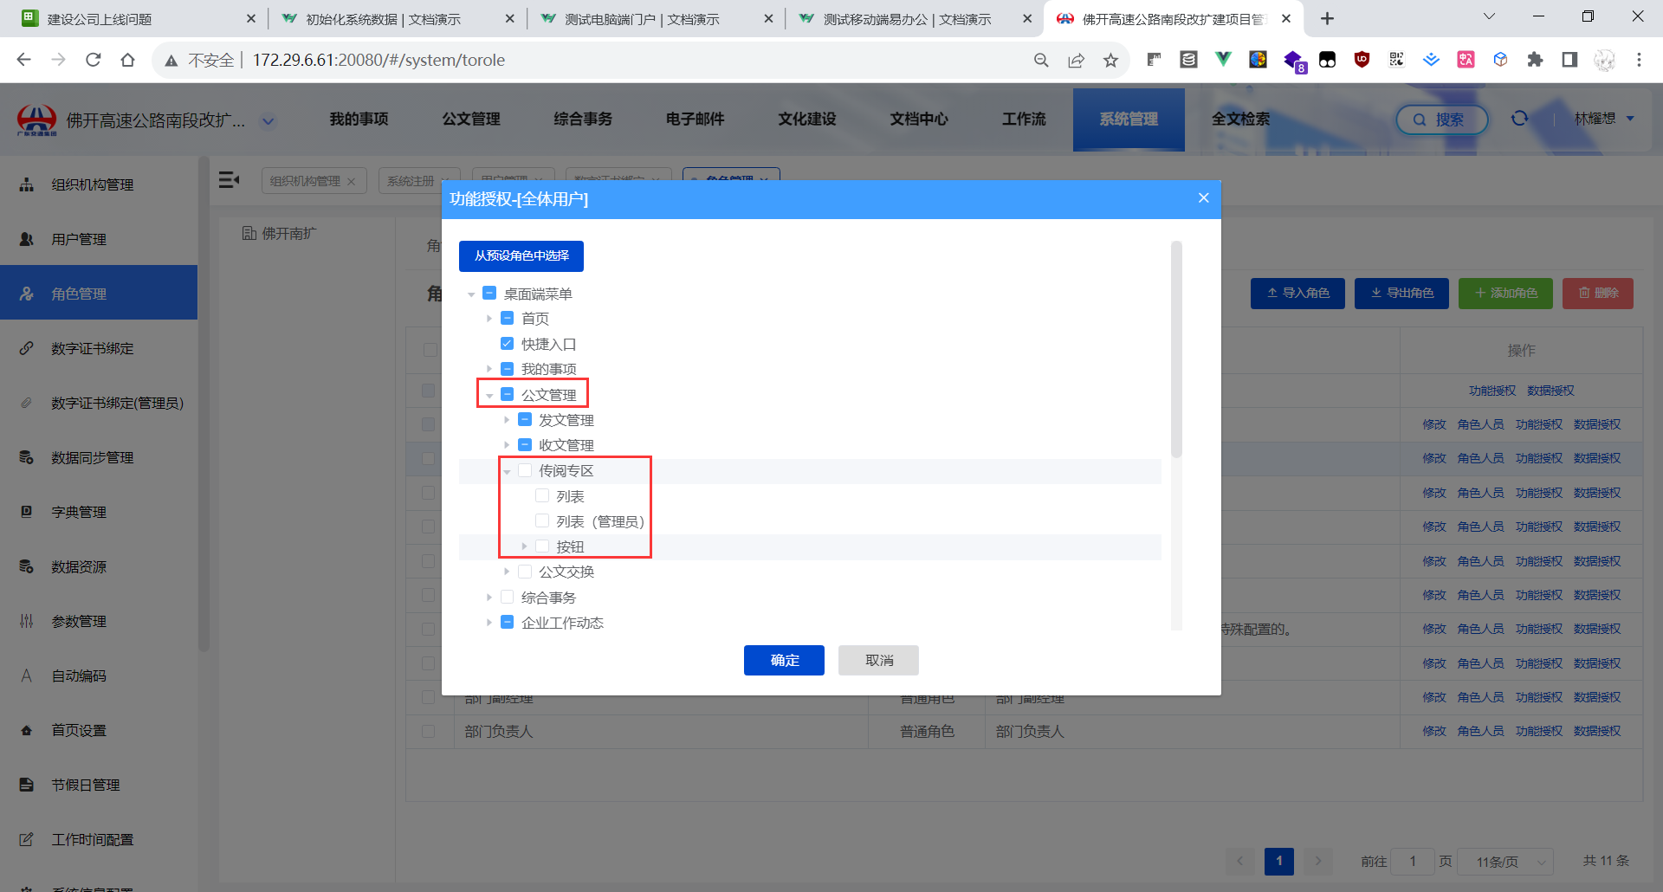The height and width of the screenshot is (892, 1663).
Task: Switch to the 全文检索 menu
Action: point(1240,120)
